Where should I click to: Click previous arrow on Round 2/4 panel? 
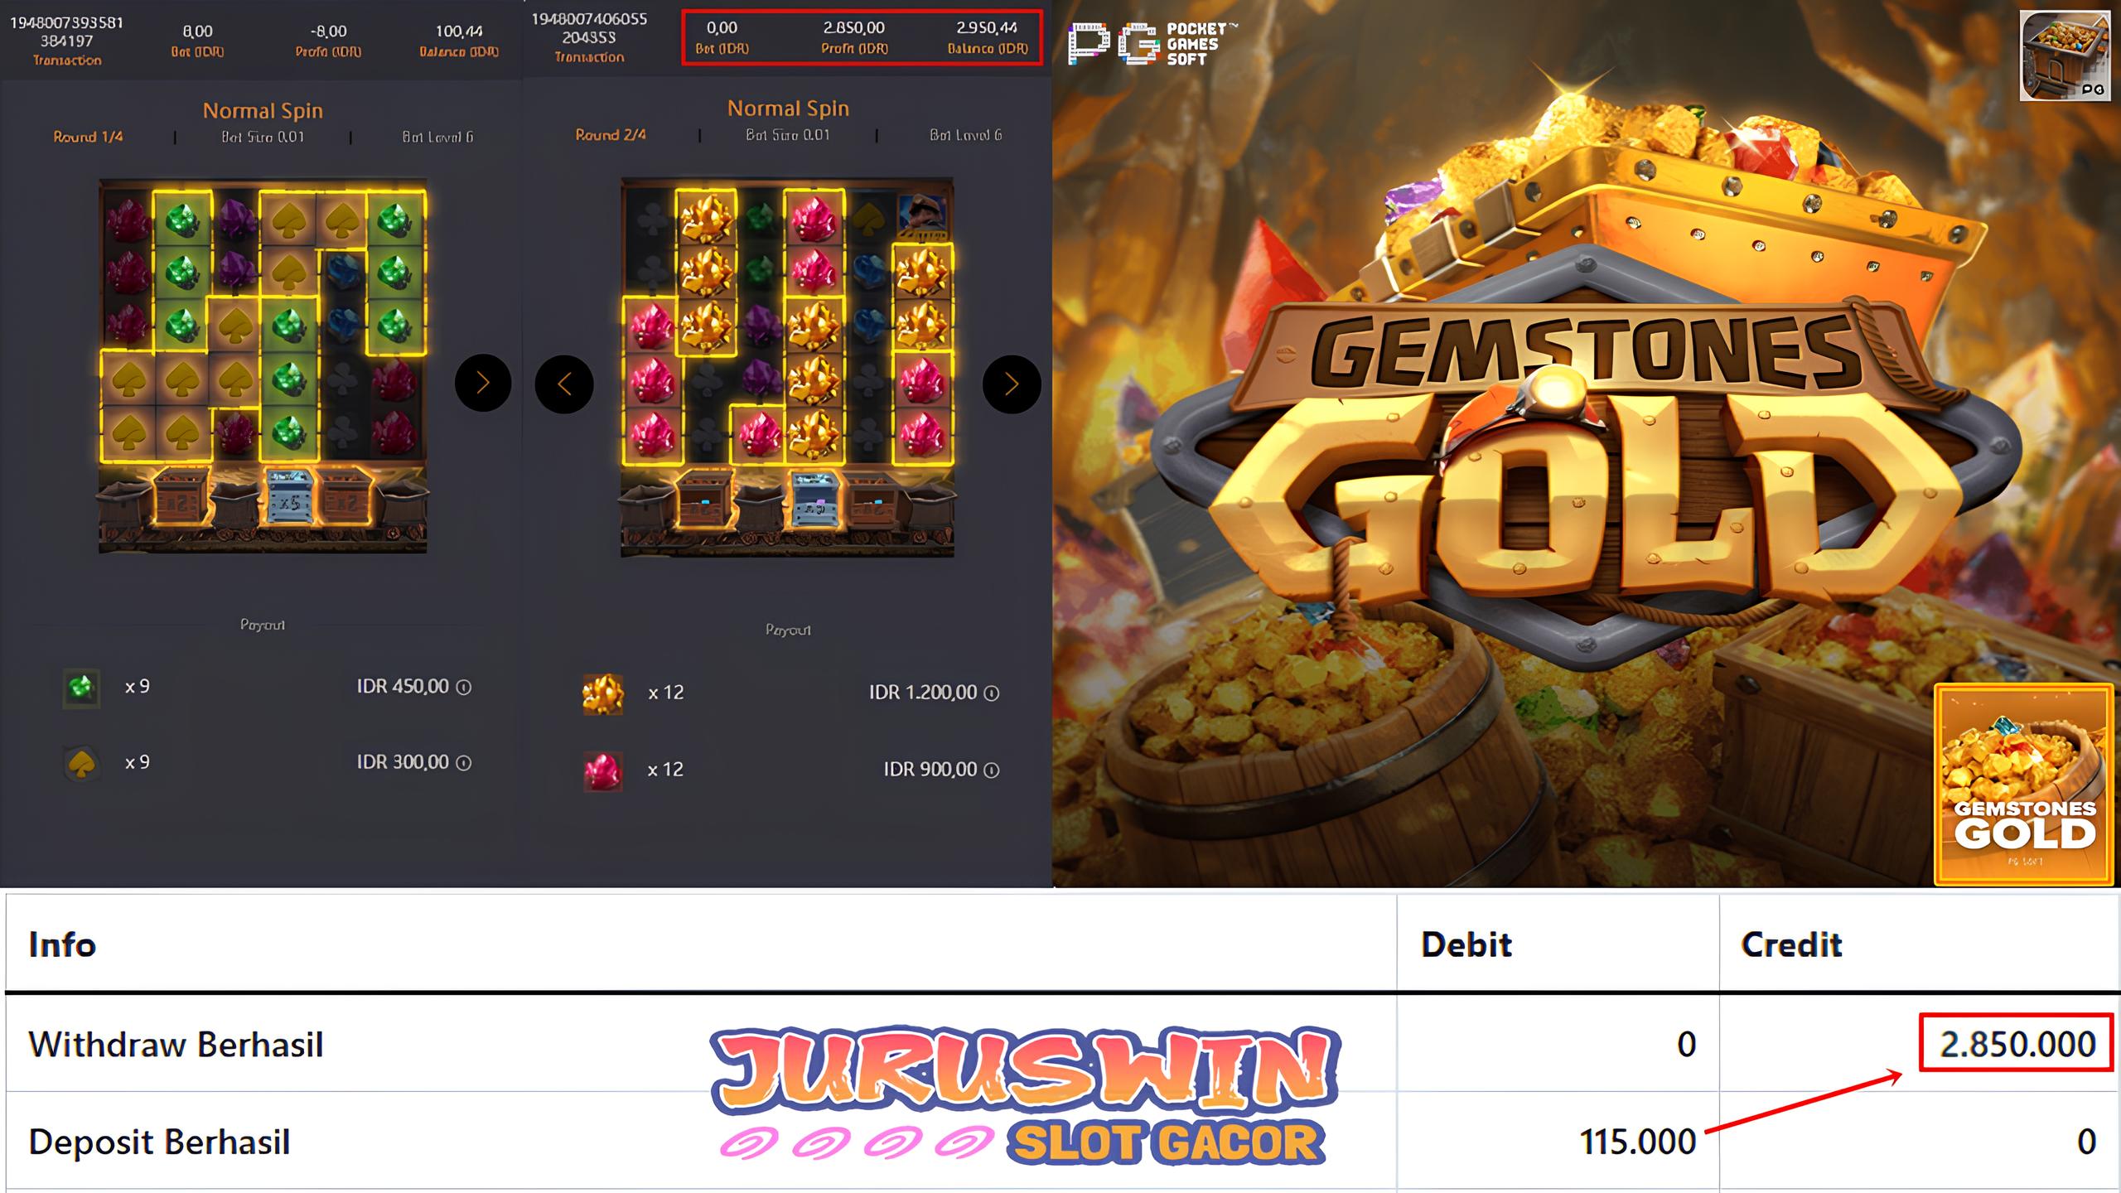coord(564,384)
